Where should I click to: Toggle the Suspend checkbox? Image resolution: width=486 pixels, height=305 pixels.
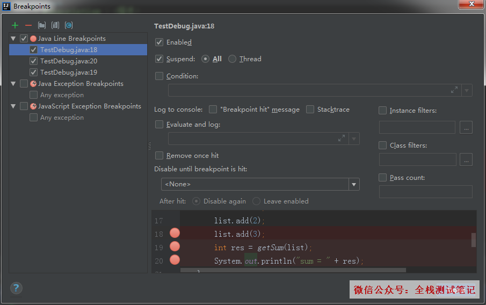(x=159, y=59)
